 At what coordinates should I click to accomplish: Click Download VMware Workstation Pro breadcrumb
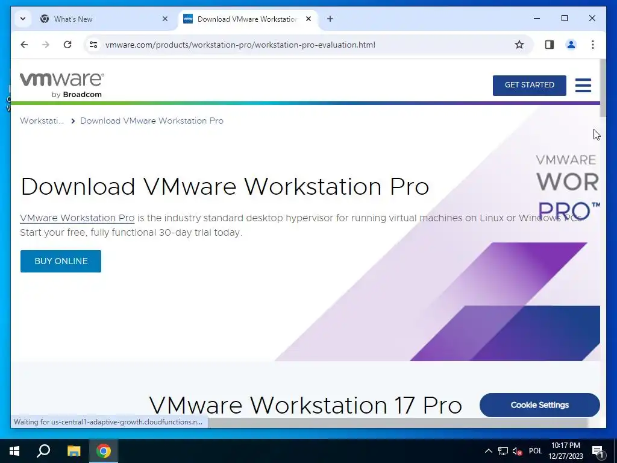(x=151, y=121)
